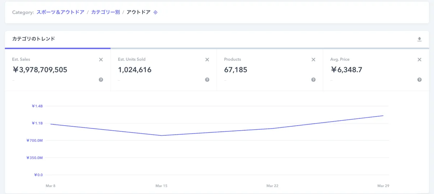Remove the Est. Units Sold card

[207, 60]
